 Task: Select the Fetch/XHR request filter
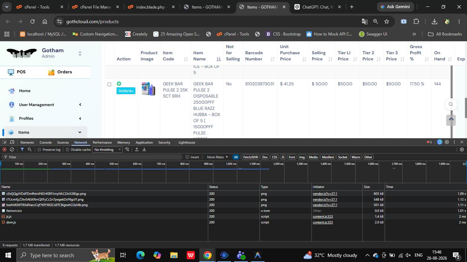[x=251, y=157]
